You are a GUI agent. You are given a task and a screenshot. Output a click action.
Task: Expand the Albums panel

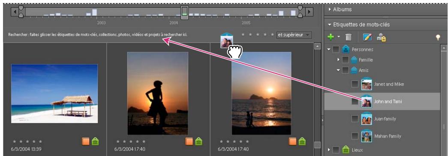pos(330,9)
